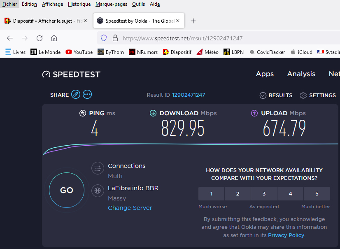Viewport: 340px width, 249px height.
Task: Click the upload arrow icon
Action: (254, 113)
